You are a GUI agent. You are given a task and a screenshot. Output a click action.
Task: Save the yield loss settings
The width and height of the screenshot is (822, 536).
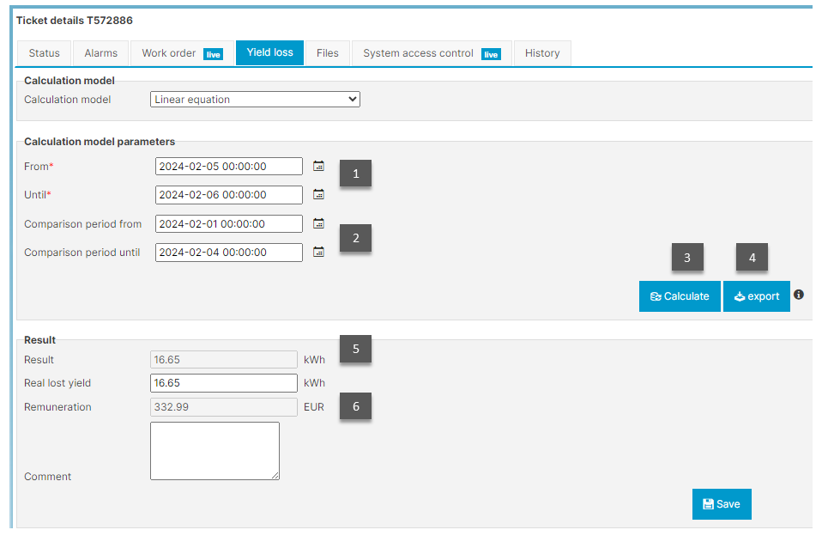[x=721, y=504]
